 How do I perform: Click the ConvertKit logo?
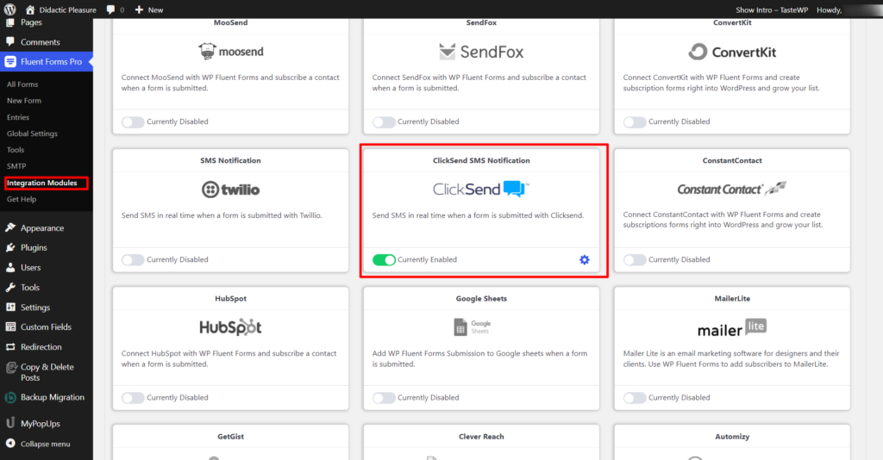pos(731,52)
